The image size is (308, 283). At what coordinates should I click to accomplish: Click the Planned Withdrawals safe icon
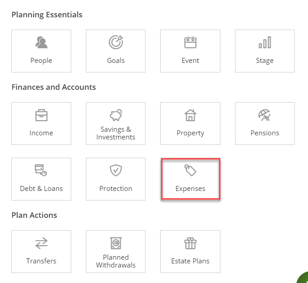[x=115, y=243]
